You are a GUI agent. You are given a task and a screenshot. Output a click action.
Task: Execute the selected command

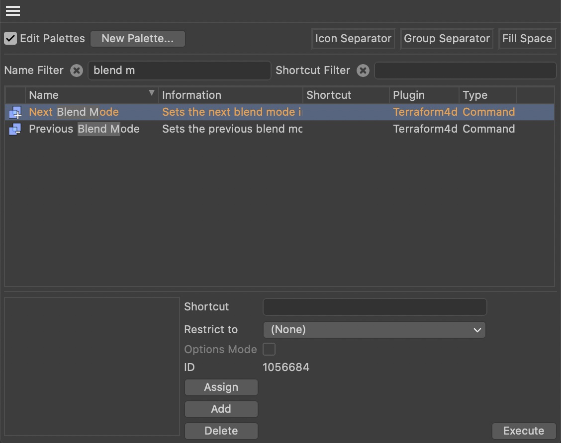click(524, 431)
